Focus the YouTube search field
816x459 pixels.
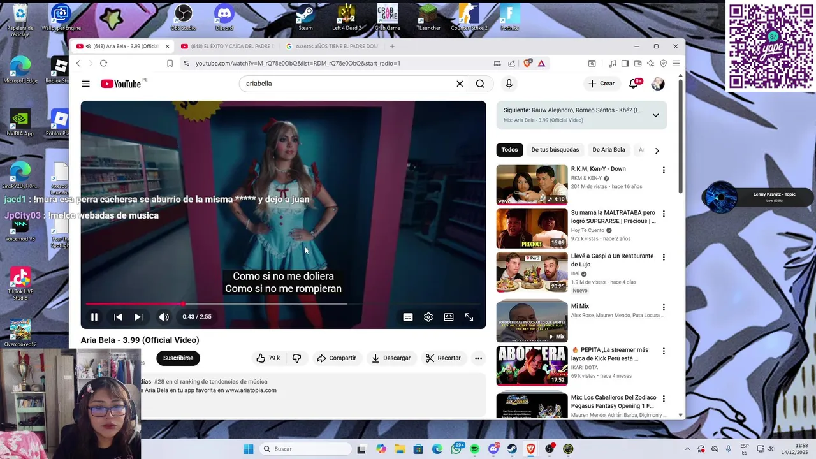(x=347, y=84)
